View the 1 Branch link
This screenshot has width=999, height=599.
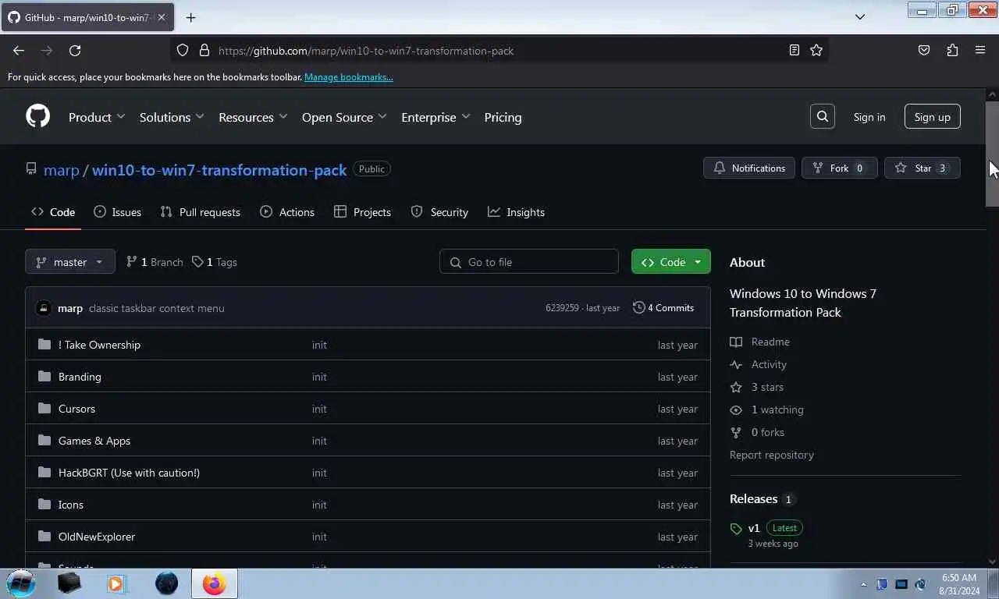pos(155,262)
